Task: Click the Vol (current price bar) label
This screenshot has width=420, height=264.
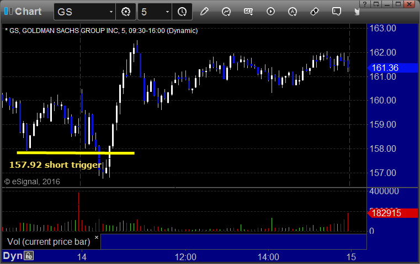Action: click(x=49, y=241)
